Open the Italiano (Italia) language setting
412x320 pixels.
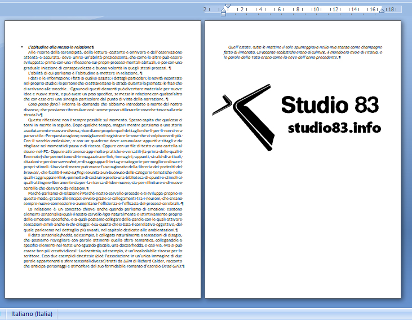[x=32, y=314]
